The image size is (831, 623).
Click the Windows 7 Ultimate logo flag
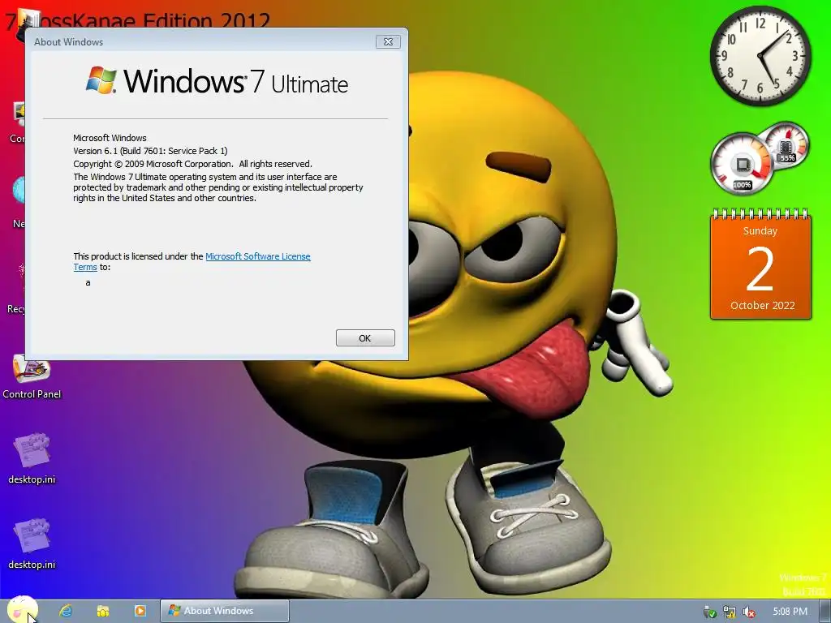[x=101, y=80]
